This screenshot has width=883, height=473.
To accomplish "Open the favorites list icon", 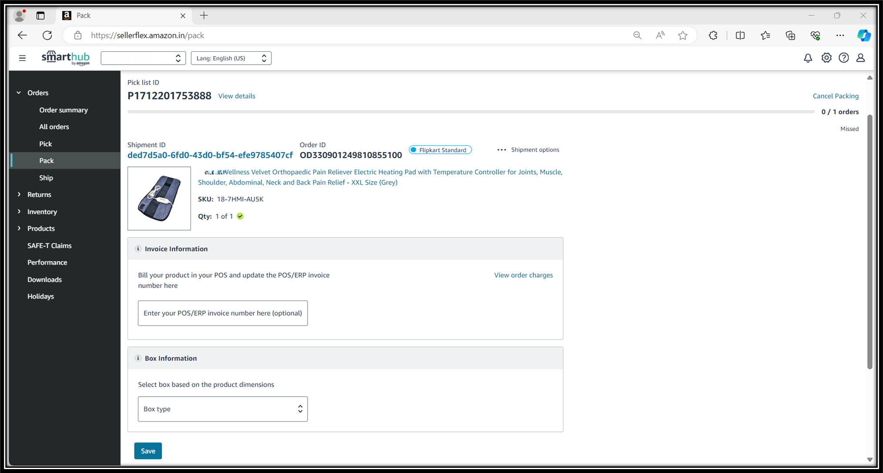I will click(x=766, y=36).
